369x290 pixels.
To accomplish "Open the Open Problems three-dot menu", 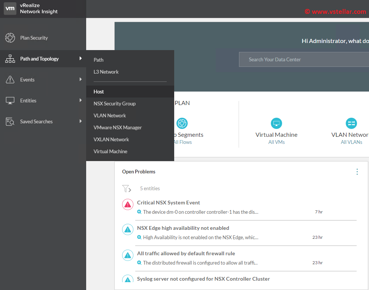I will coord(357,172).
